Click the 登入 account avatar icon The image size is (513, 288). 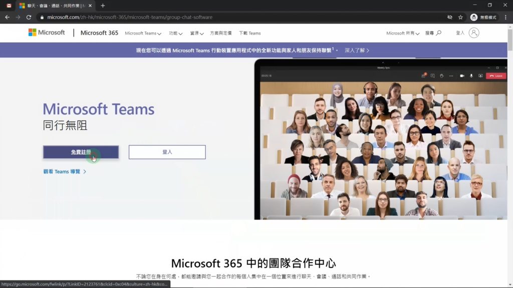(474, 32)
